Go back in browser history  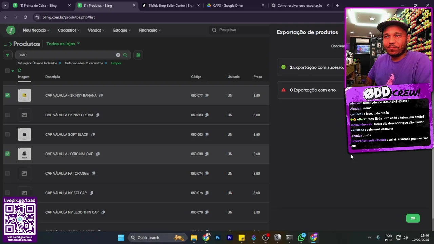click(6, 17)
